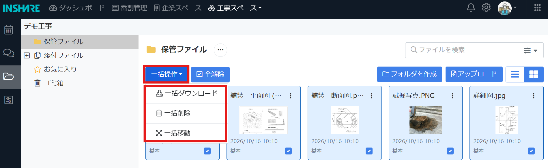Open the 詳細図.jpg thumbnail

click(506, 120)
